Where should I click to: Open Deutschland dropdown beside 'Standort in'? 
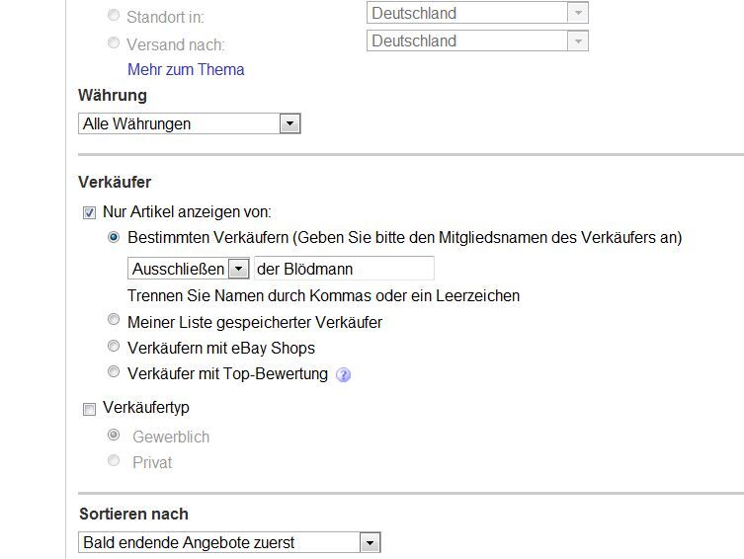point(477,14)
